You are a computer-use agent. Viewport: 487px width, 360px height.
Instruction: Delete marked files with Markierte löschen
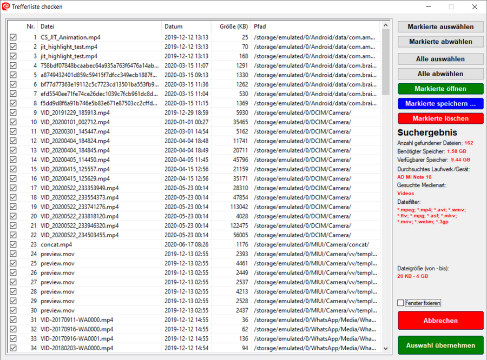[440, 118]
